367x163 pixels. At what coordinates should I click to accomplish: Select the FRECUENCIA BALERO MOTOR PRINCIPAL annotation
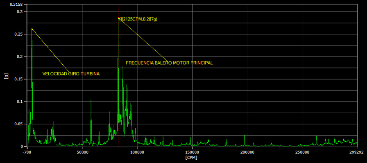[x=169, y=63]
